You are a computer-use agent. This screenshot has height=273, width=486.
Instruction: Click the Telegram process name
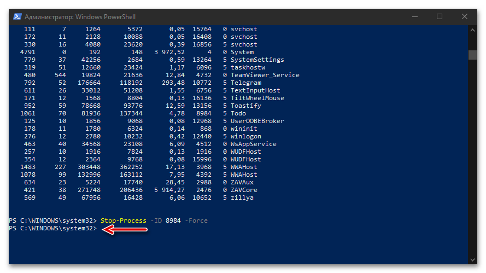tap(246, 83)
